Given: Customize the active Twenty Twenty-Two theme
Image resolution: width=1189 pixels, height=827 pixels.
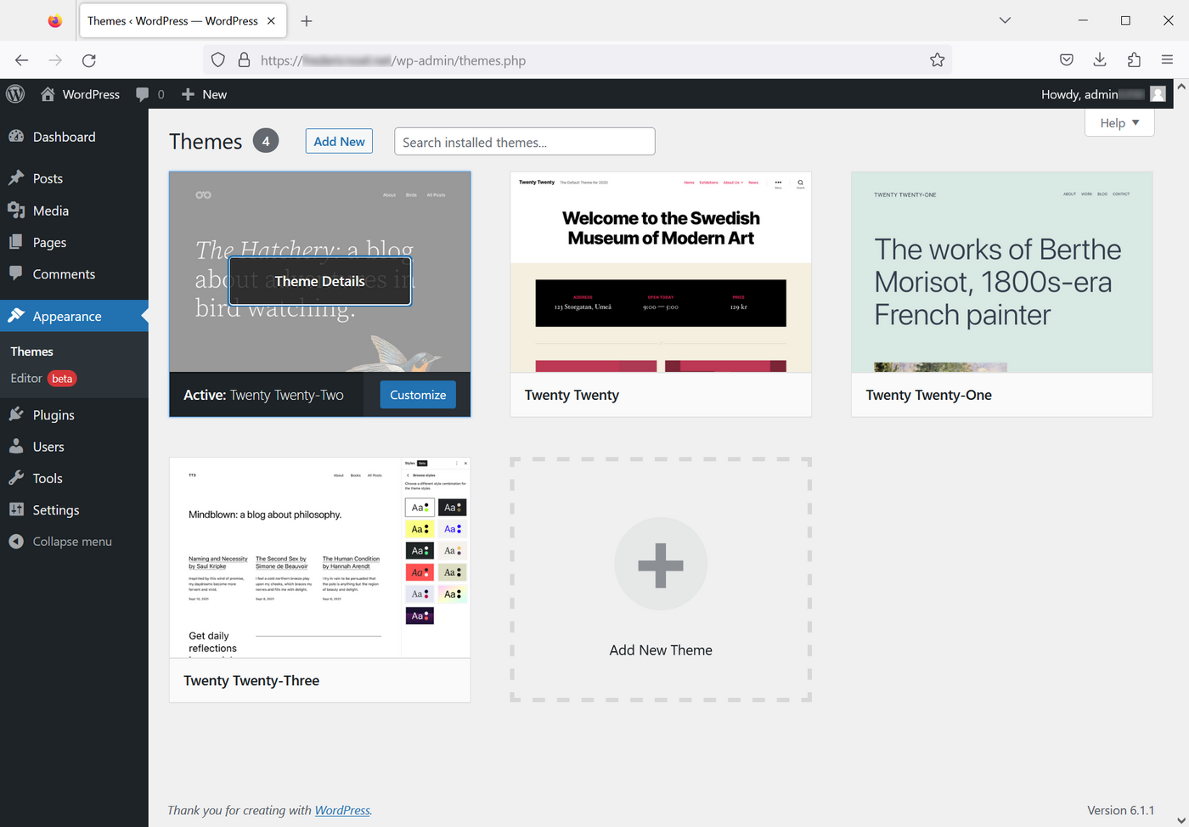Looking at the screenshot, I should pos(417,394).
